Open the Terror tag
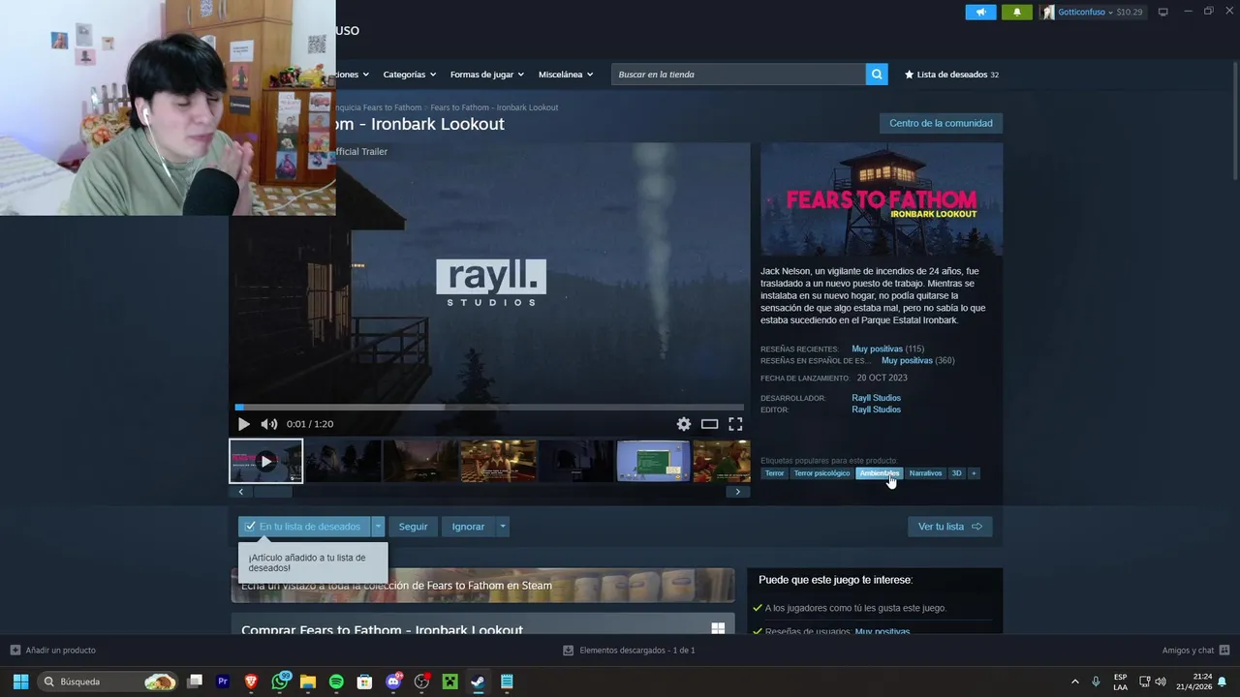 click(774, 473)
